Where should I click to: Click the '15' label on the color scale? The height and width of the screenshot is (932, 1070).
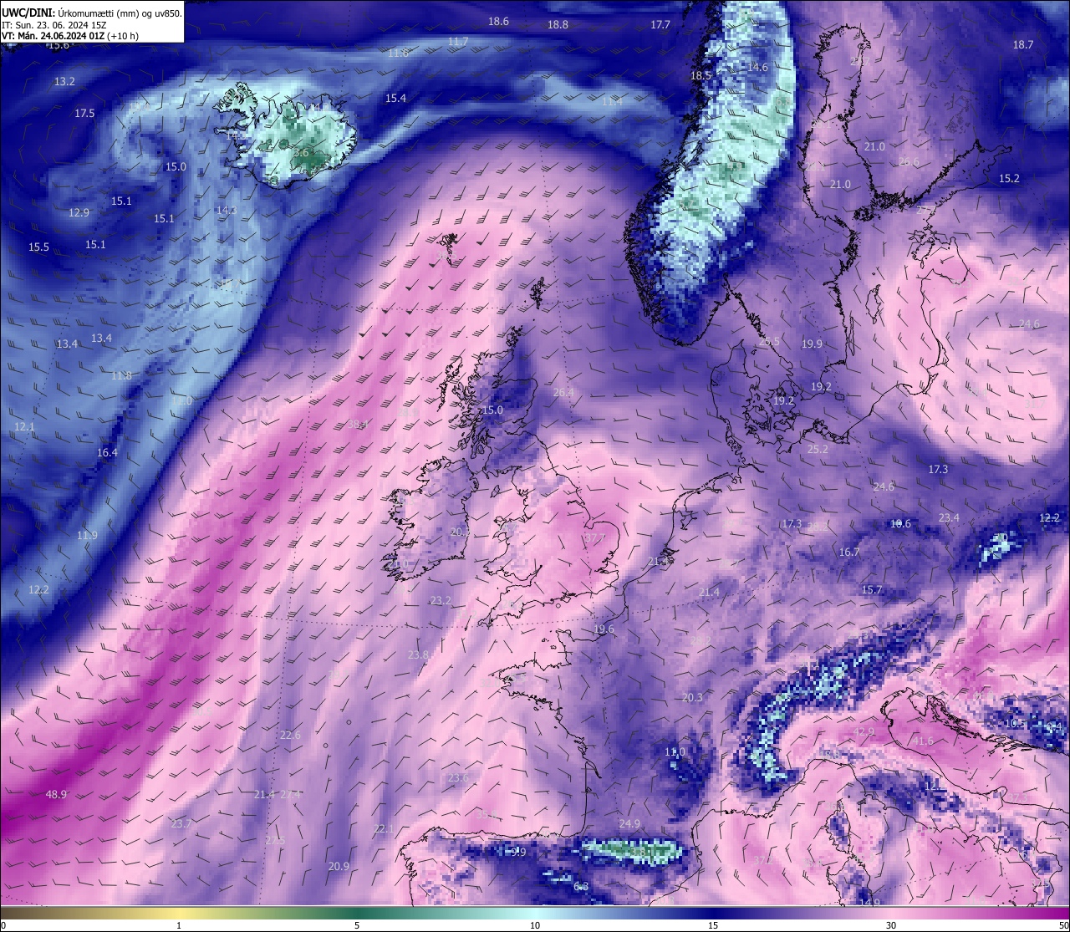(713, 925)
